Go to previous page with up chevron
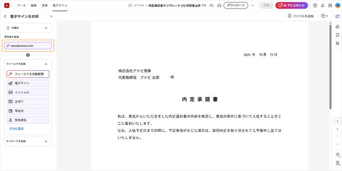Image resolution: width=342 pixels, height=171 pixels. [x=337, y=136]
